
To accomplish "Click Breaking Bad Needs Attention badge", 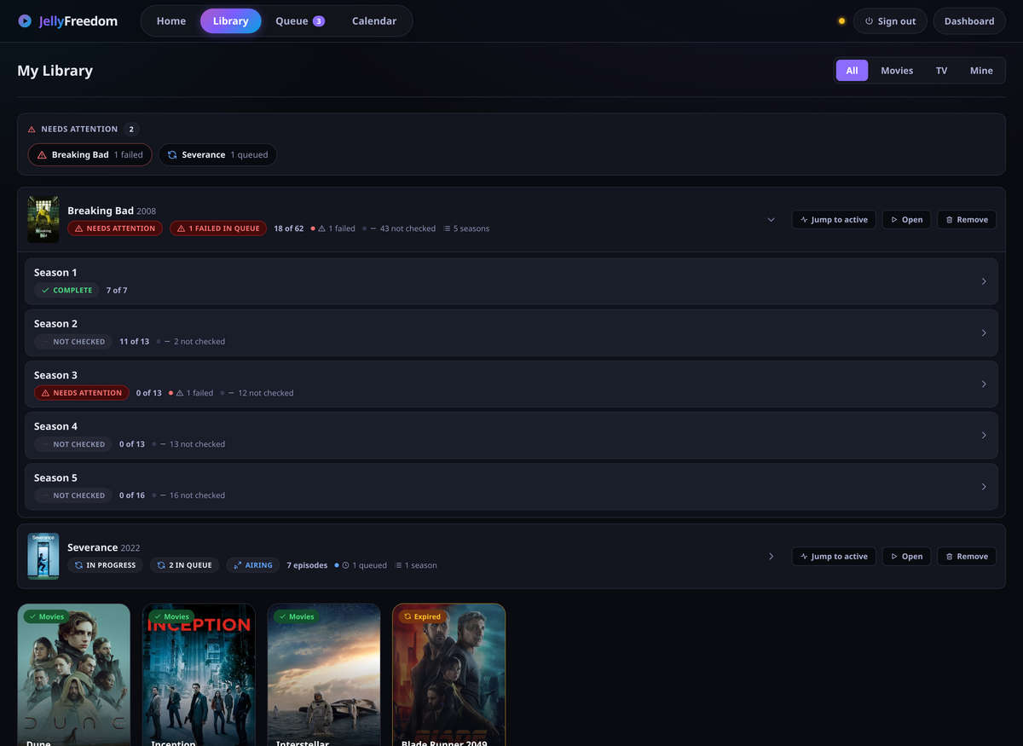I will 115,228.
